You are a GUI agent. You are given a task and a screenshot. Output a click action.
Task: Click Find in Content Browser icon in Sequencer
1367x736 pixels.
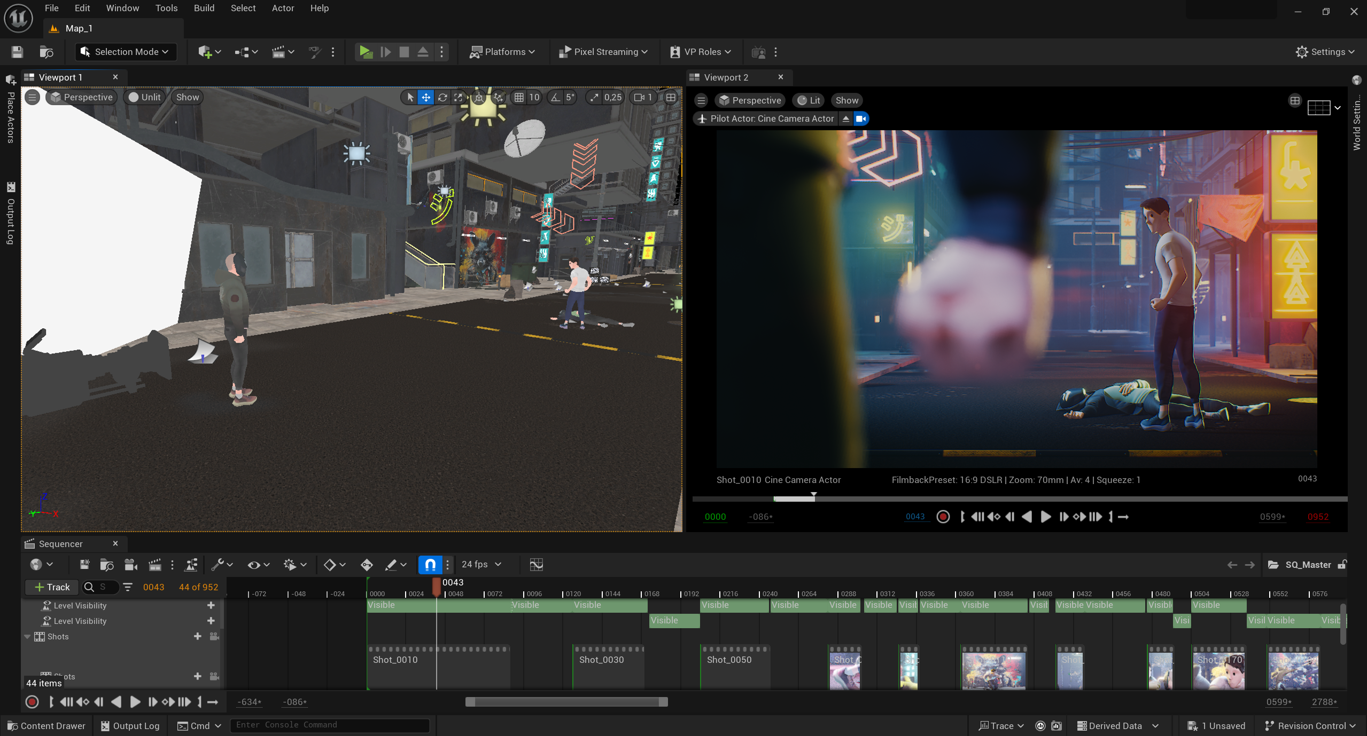pyautogui.click(x=107, y=565)
